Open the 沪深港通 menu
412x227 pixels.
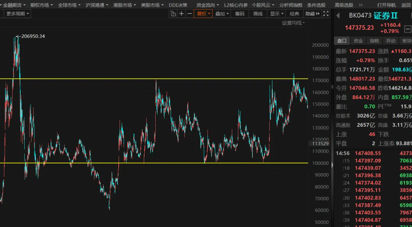click(x=97, y=5)
